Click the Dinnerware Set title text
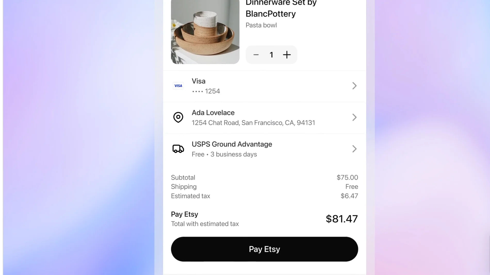This screenshot has width=490, height=275. pos(281,3)
